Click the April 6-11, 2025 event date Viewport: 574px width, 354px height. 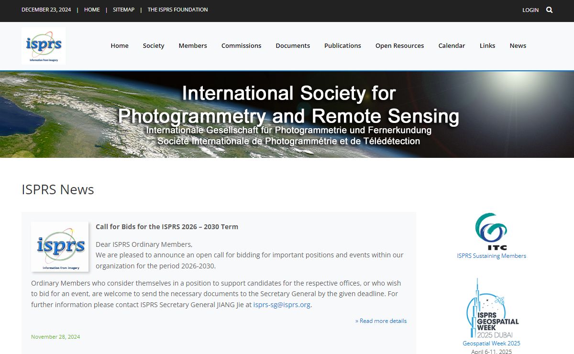coord(491,352)
